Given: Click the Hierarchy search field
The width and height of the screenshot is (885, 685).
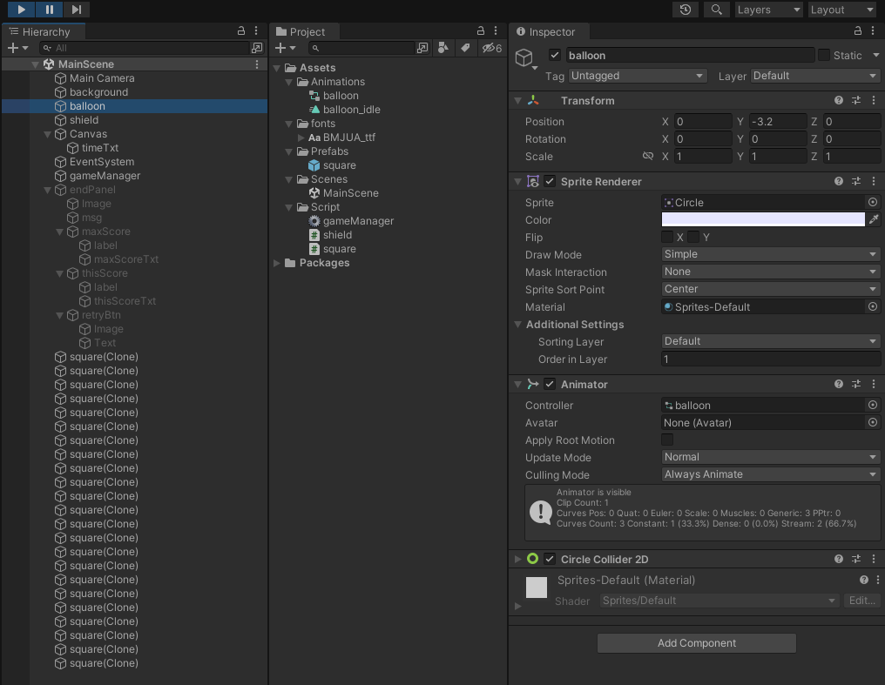Looking at the screenshot, I should 144,48.
